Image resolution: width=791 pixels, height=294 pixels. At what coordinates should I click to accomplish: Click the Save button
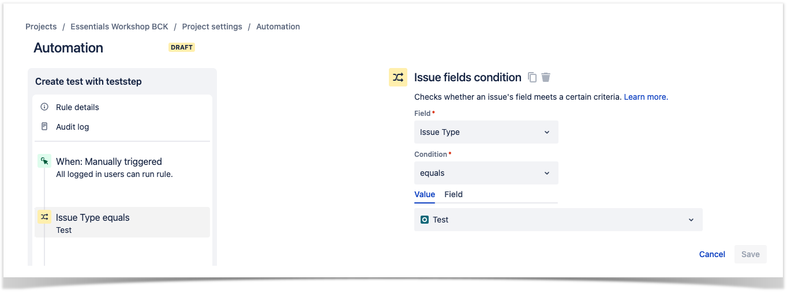[750, 254]
